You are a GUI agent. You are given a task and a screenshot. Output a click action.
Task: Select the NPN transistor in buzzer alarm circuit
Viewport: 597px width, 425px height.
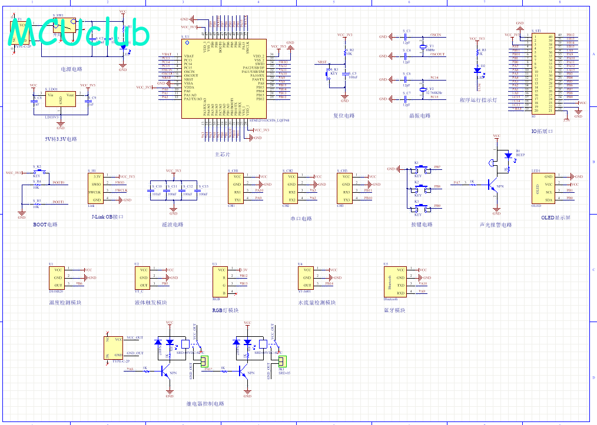[x=493, y=186]
